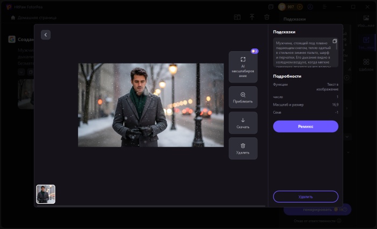The width and height of the screenshot is (377, 229).
Task: Maximize the application window
Action: 353,7
